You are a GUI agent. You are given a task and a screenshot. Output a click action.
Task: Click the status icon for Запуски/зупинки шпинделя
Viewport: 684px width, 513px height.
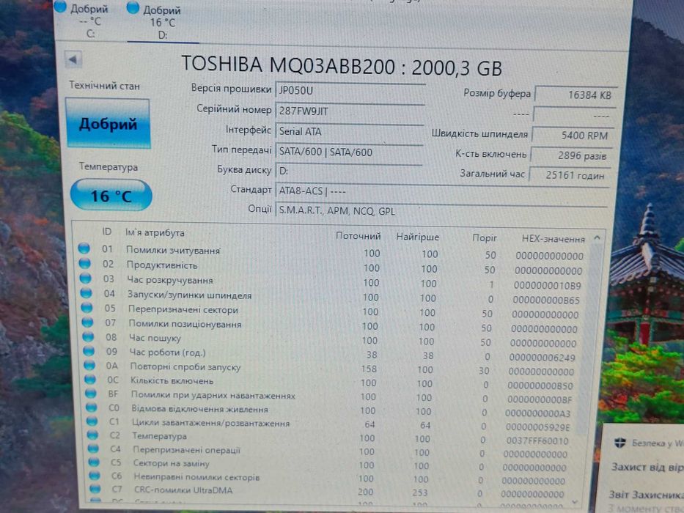pos(87,293)
